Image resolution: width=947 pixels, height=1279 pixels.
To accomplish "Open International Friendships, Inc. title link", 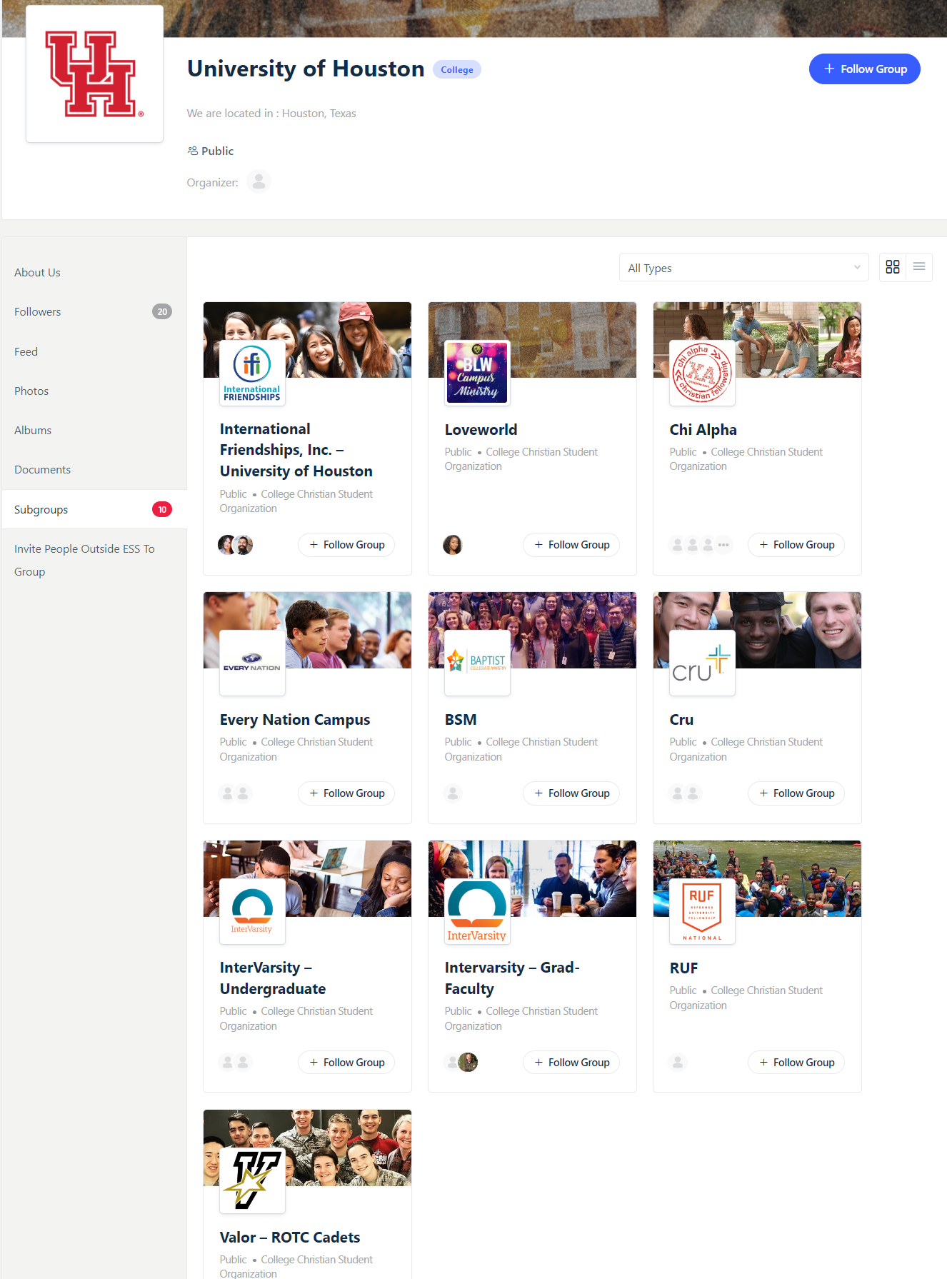I will pos(296,450).
